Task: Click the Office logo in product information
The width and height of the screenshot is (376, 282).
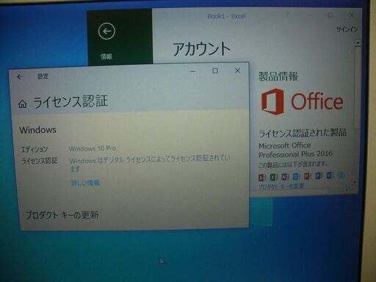Action: click(x=302, y=101)
